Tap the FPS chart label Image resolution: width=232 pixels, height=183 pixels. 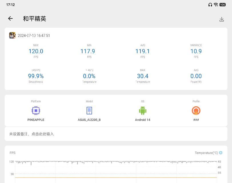pyautogui.click(x=13, y=153)
